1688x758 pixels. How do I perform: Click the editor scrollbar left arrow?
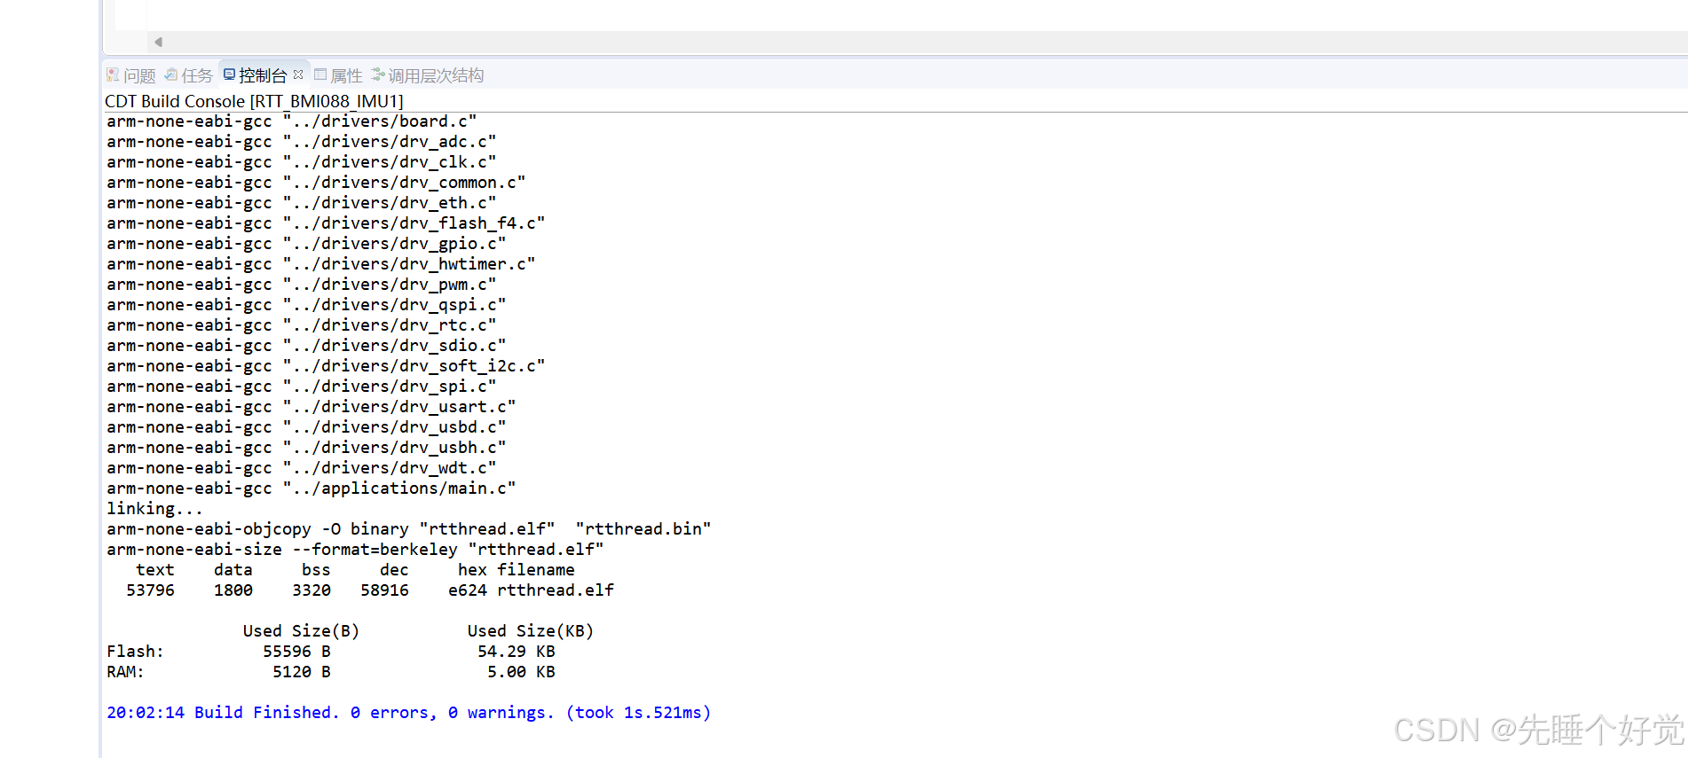pos(158,42)
